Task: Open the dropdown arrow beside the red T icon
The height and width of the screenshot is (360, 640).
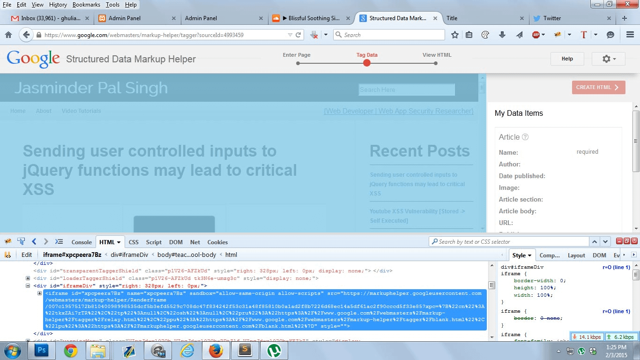Action: [x=595, y=35]
